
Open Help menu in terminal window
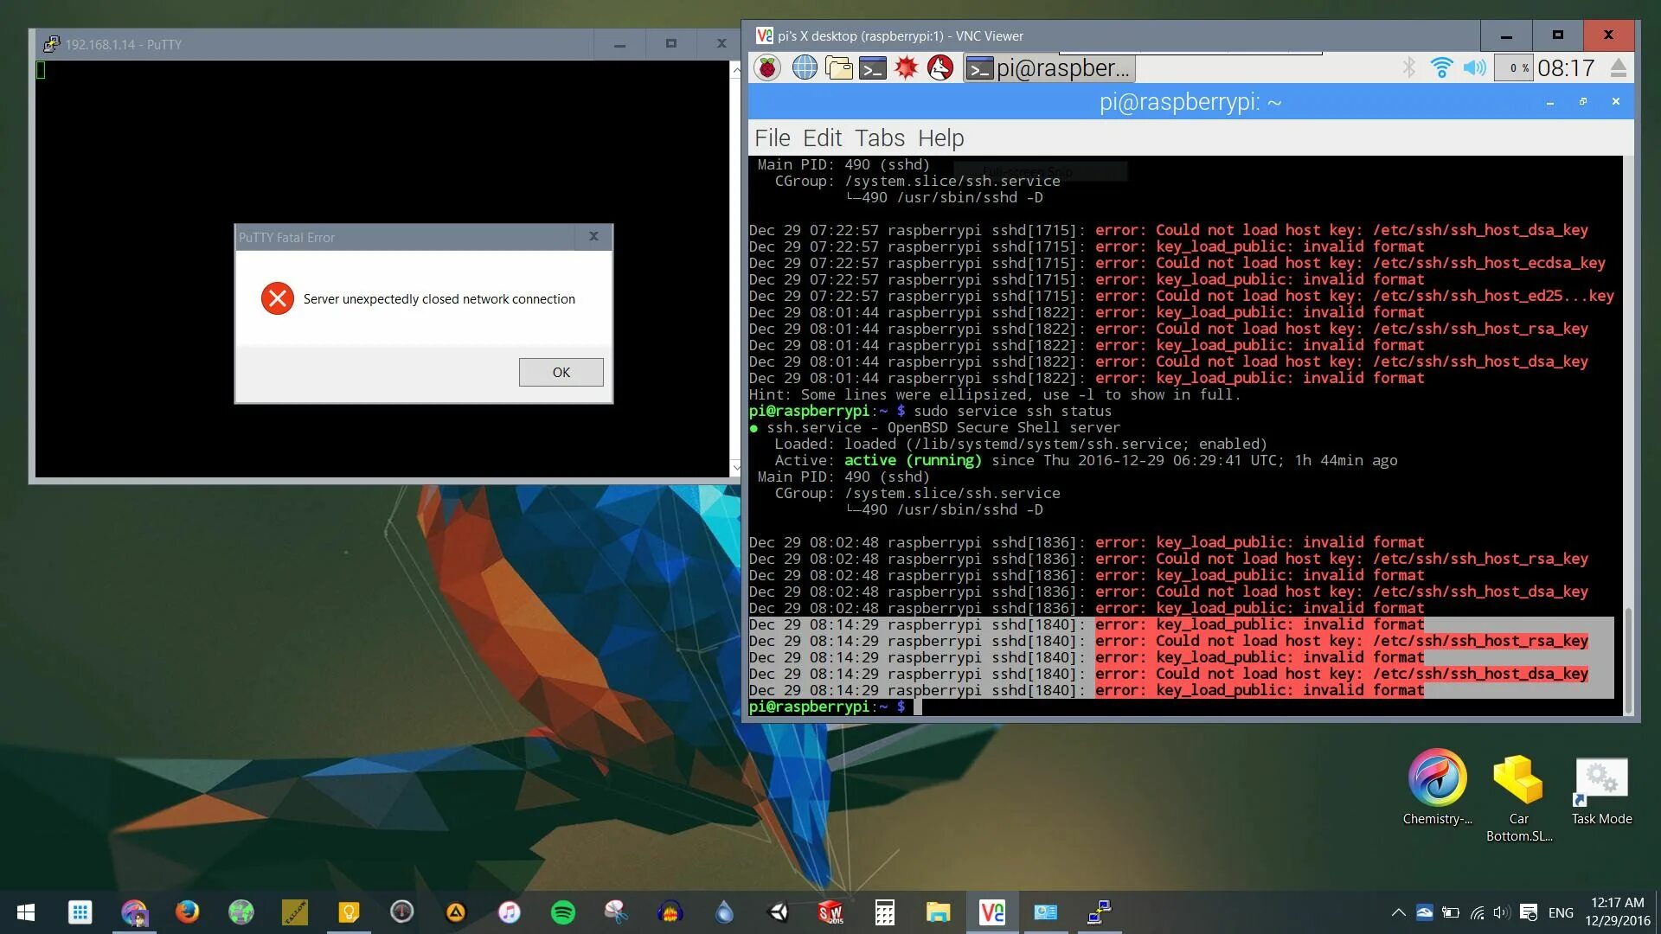pos(940,138)
